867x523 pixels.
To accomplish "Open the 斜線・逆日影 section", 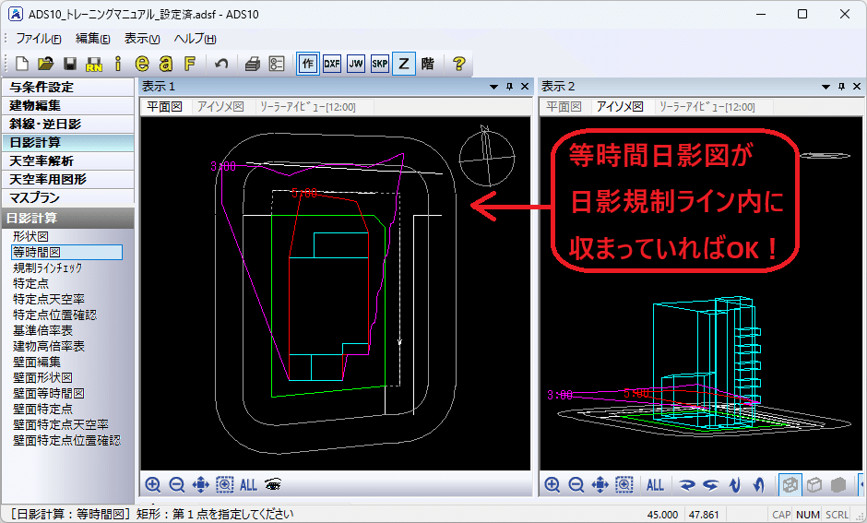I will tap(68, 125).
